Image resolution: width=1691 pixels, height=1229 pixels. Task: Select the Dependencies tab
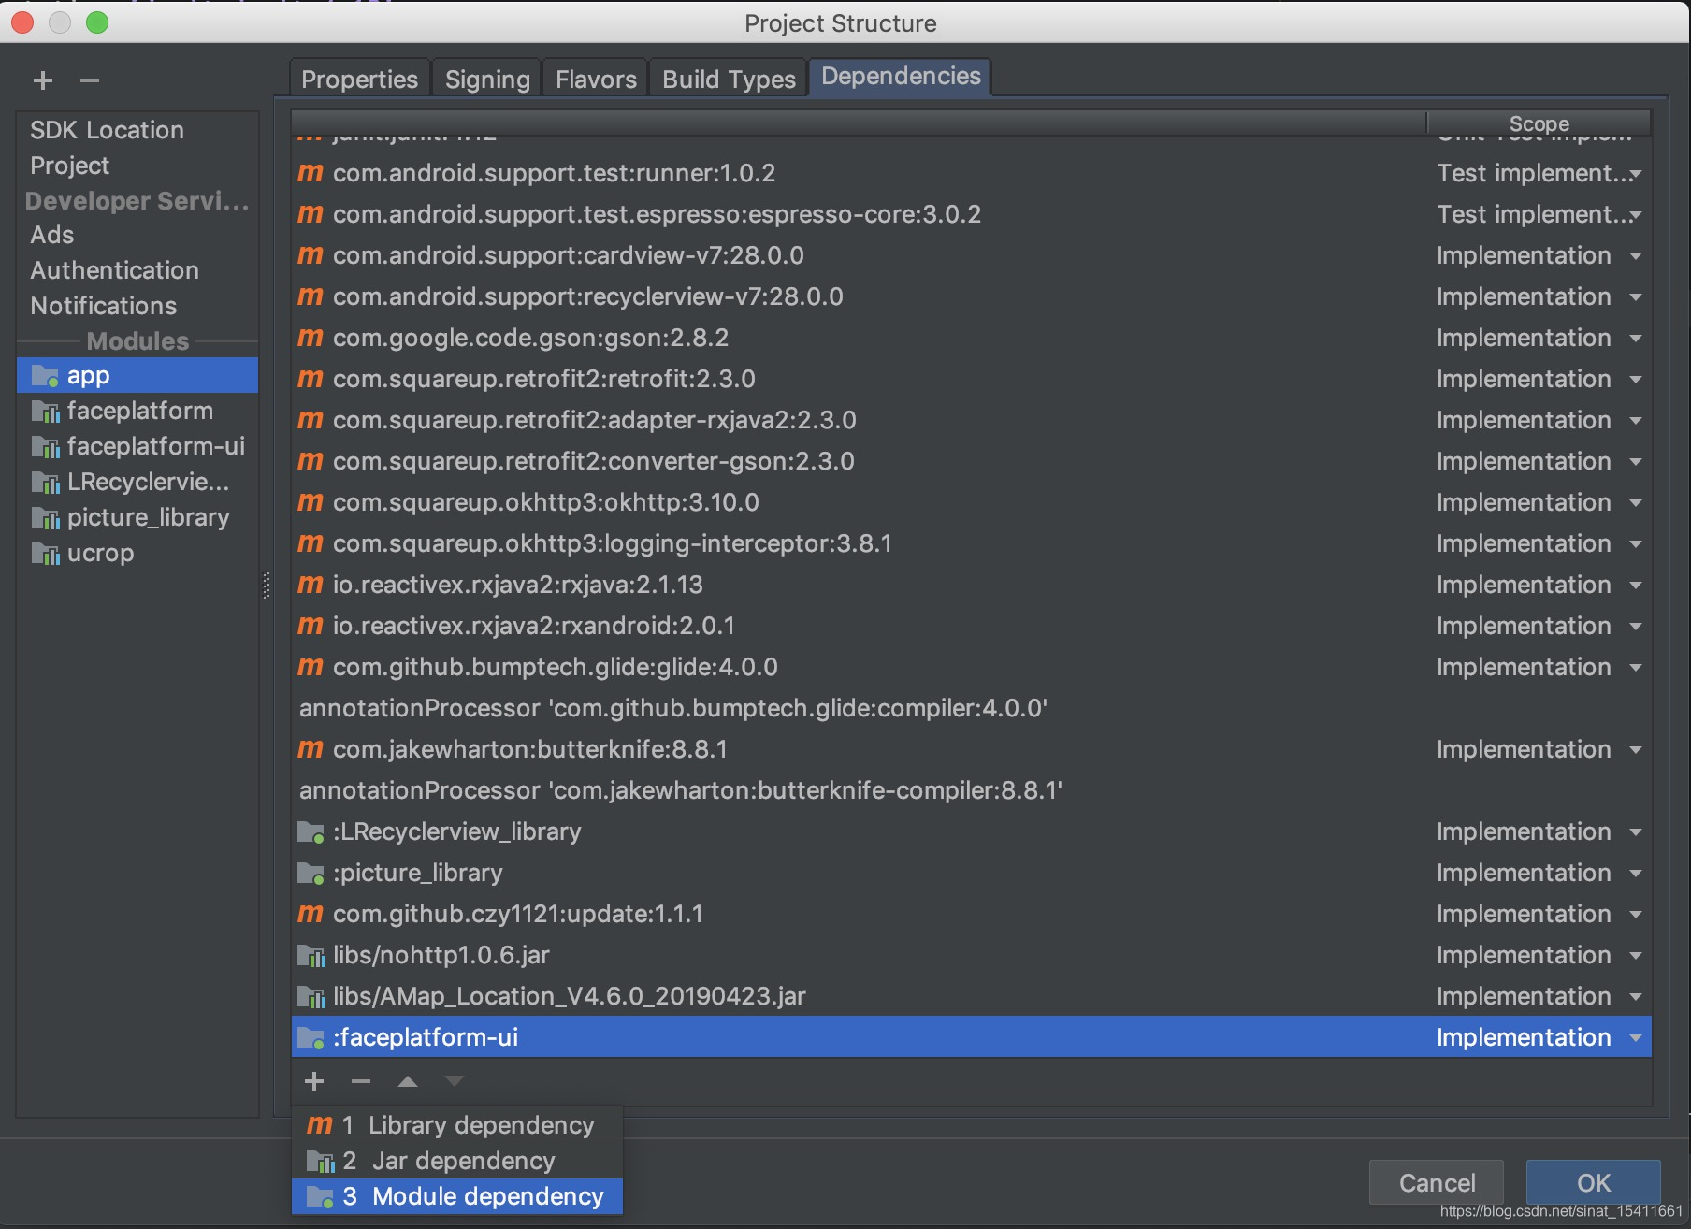coord(901,77)
